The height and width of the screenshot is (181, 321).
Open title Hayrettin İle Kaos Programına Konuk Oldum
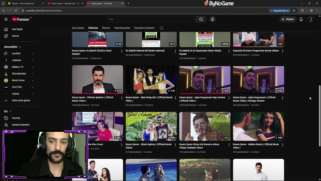256,51
